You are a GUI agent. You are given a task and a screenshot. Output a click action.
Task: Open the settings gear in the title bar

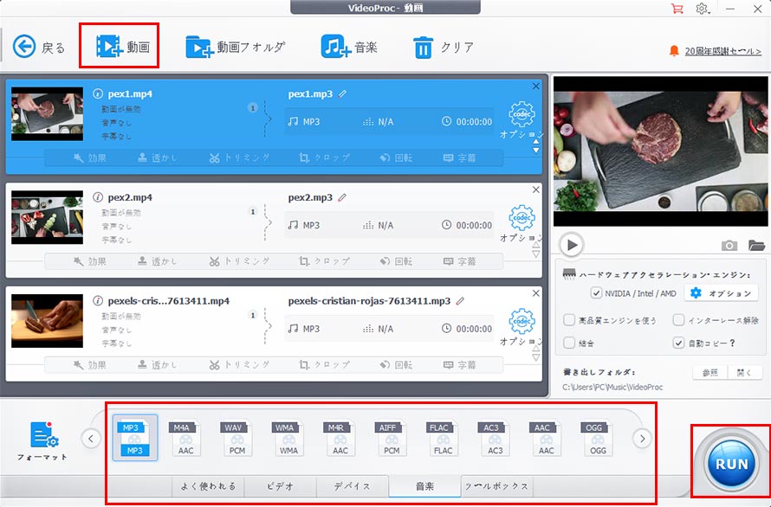pyautogui.click(x=703, y=9)
